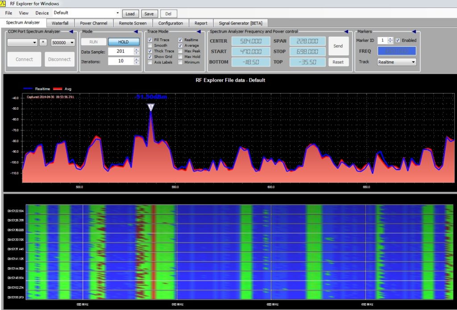The width and height of the screenshot is (457, 310).
Task: Switch to the Power Channel tab
Action: (94, 23)
